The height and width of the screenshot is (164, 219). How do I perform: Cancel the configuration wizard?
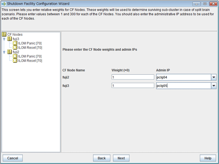(13, 158)
